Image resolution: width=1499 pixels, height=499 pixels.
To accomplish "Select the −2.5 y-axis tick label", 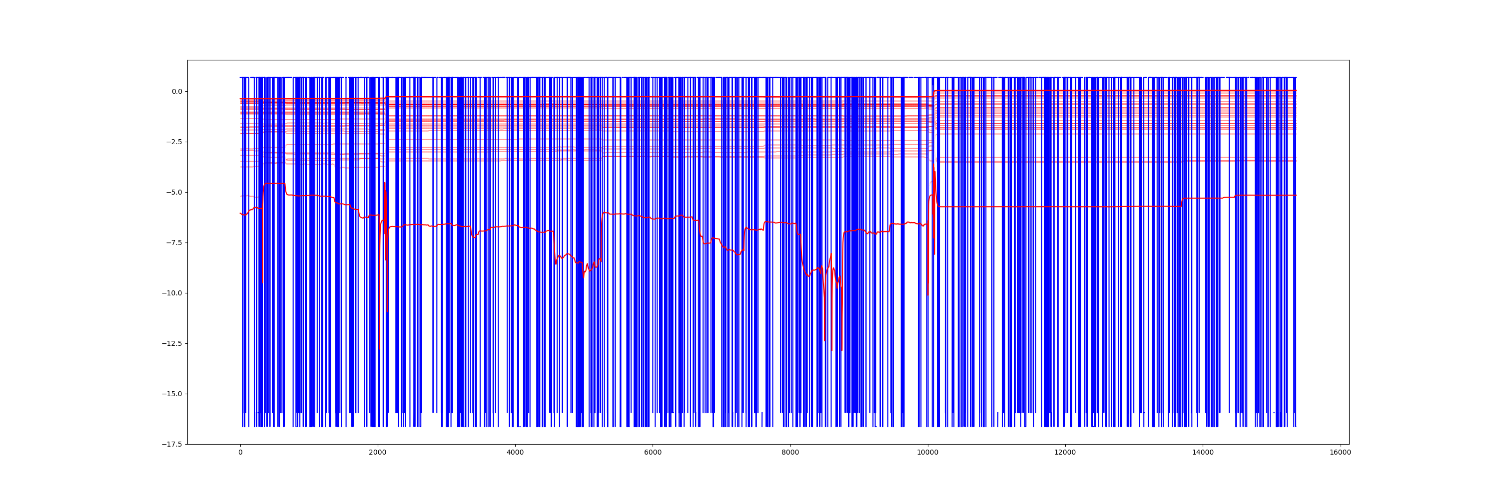I will [x=173, y=142].
